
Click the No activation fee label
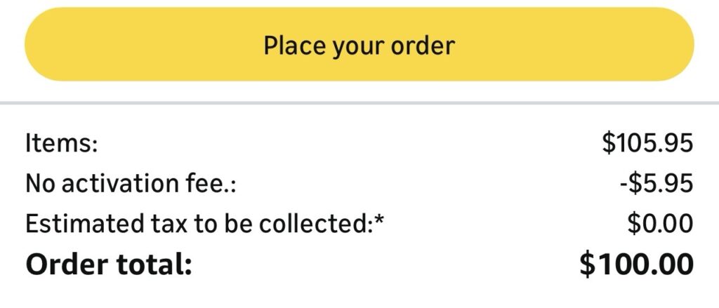(x=131, y=184)
